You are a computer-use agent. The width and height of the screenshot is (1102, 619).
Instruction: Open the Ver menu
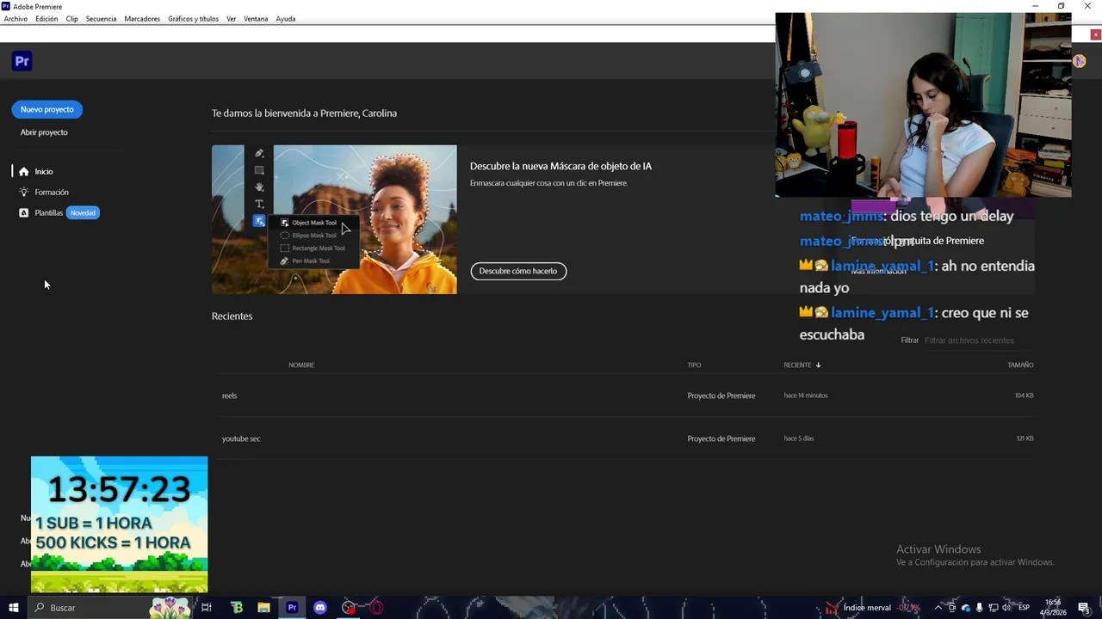click(232, 19)
